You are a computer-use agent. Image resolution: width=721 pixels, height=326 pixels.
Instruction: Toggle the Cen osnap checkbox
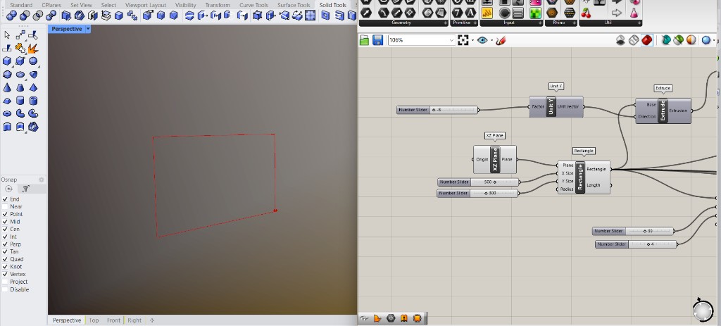click(x=5, y=229)
